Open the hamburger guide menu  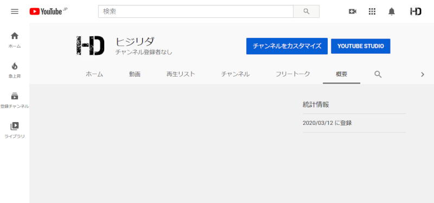point(15,11)
